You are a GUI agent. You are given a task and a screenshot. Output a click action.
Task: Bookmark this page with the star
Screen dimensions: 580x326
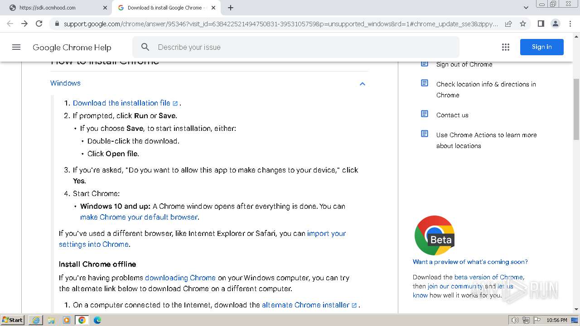point(523,24)
